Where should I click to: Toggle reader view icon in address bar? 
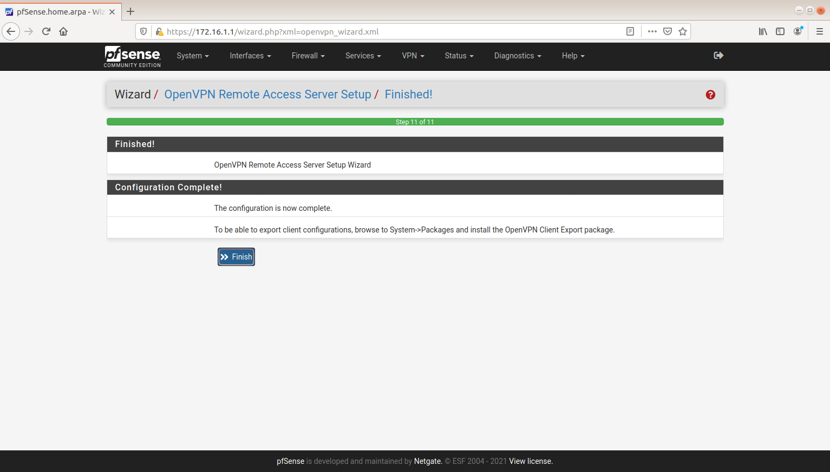pos(630,31)
